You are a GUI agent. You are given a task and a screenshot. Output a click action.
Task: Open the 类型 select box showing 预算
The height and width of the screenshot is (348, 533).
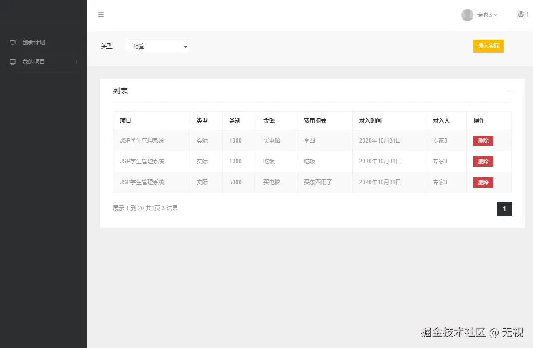[x=158, y=46]
